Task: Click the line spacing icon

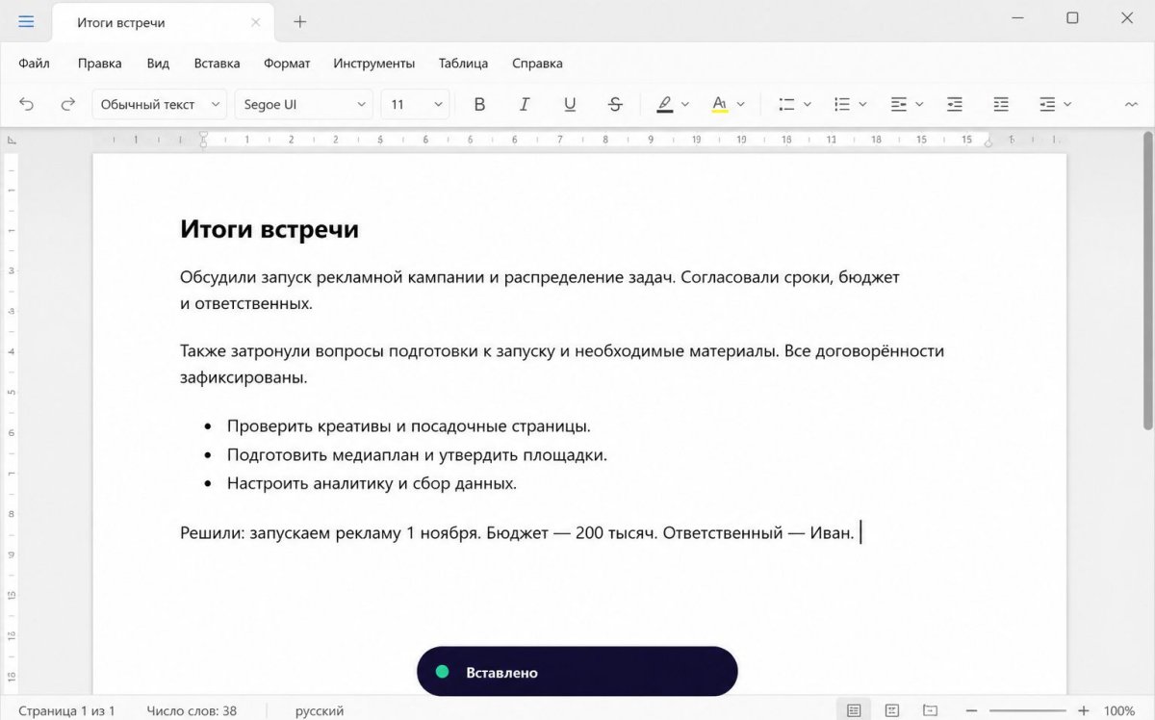Action: (x=1047, y=104)
